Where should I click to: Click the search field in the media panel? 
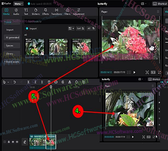coord(60,21)
